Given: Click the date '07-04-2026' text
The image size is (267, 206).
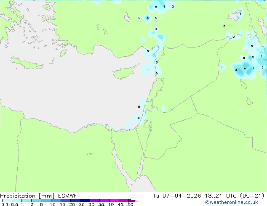Looking at the screenshot, I should click(x=182, y=196).
